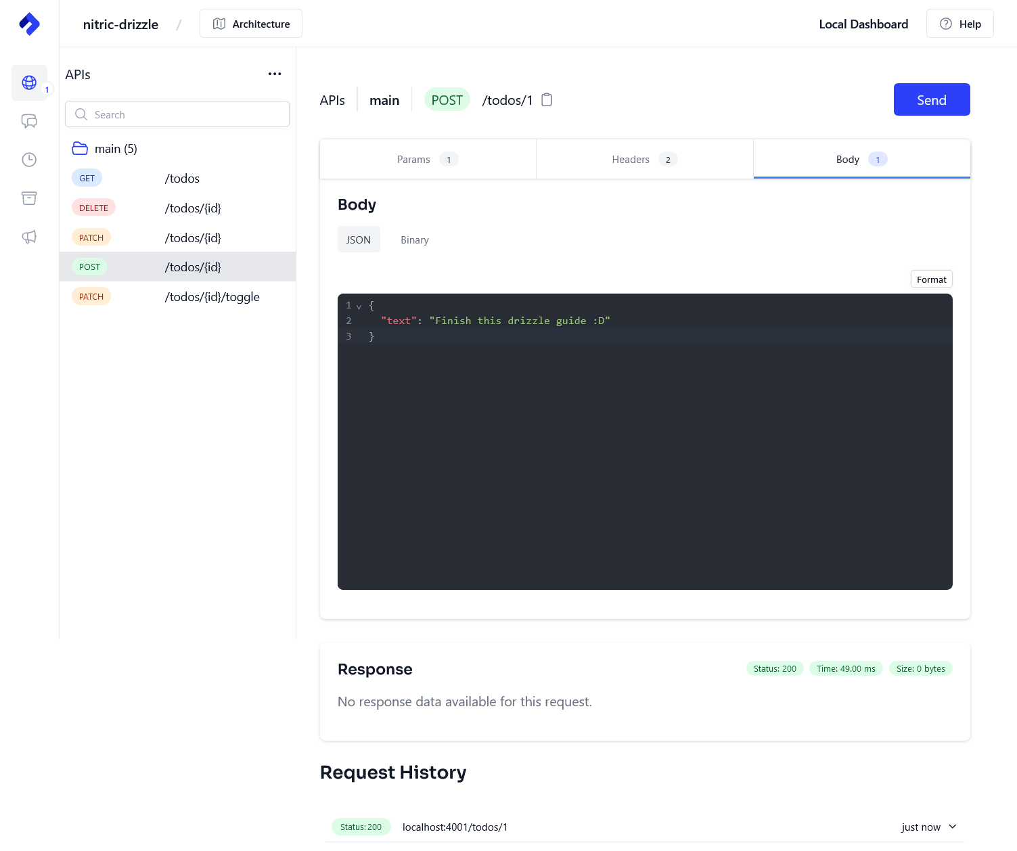Open the Topics megaphone icon in sidebar
This screenshot has width=1017, height=851.
pos(29,237)
